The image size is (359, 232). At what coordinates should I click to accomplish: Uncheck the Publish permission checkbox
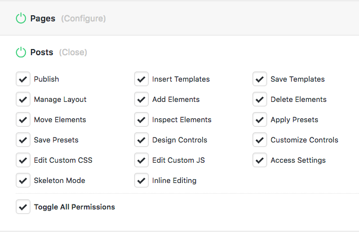point(23,79)
